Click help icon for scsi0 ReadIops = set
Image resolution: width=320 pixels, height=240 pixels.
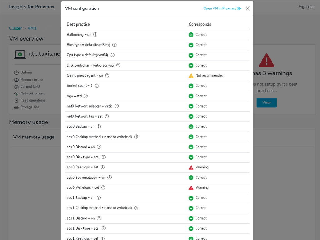coord(102,167)
